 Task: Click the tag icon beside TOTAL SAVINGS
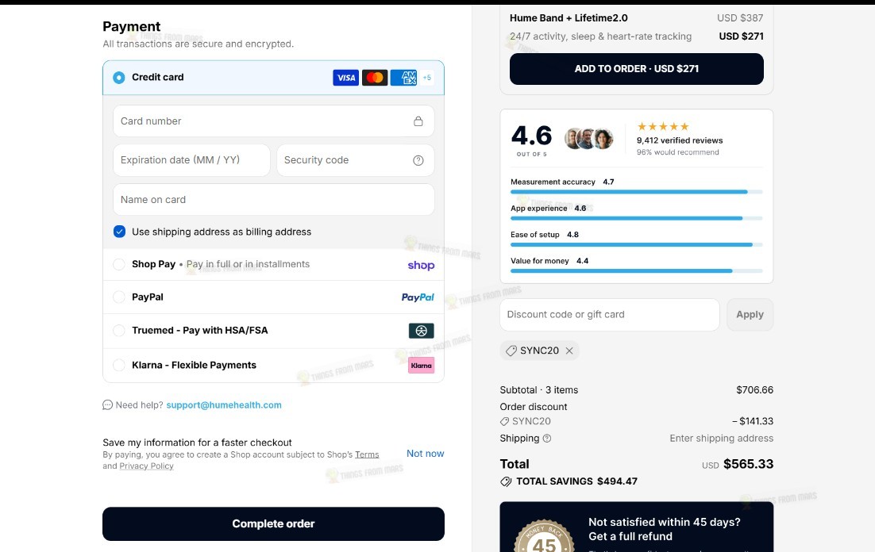pos(506,481)
